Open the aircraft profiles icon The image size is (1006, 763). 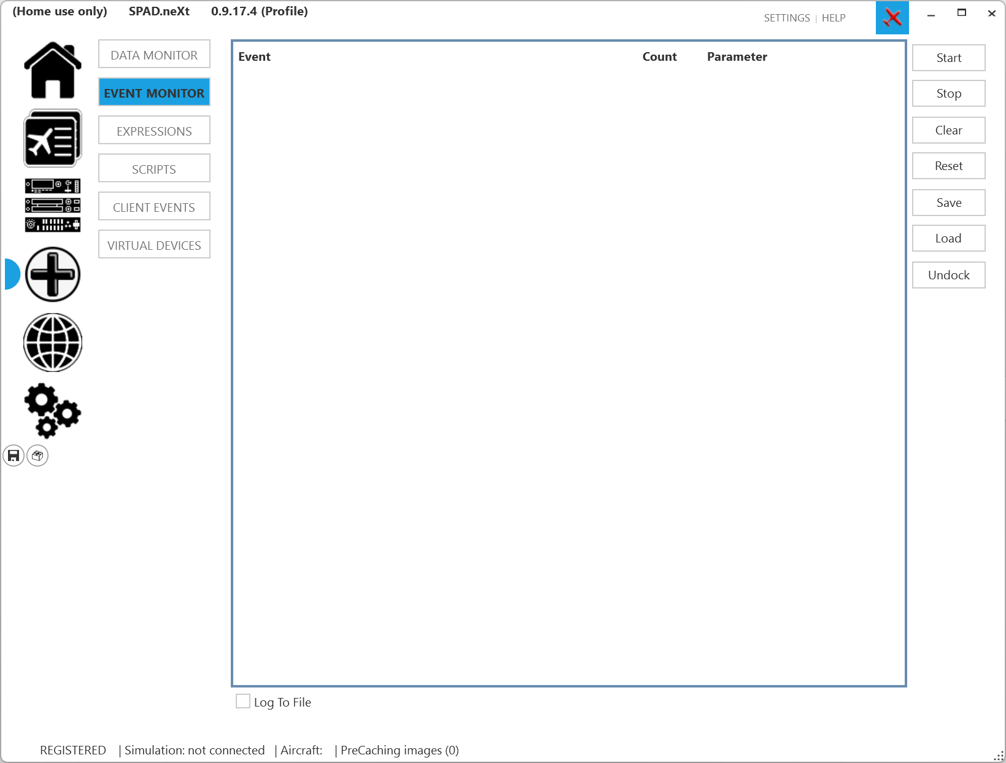pos(53,138)
